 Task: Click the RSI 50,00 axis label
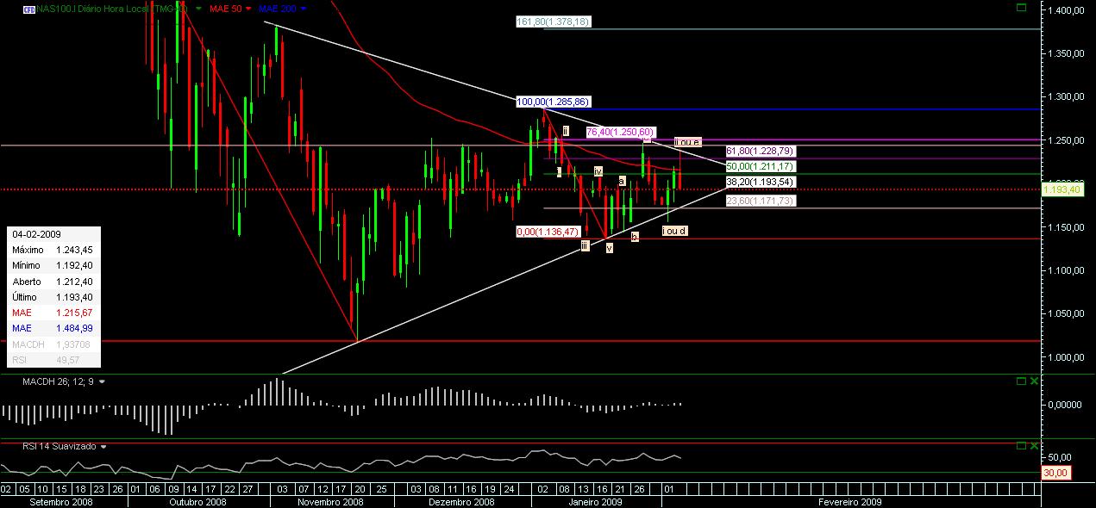coord(1061,457)
